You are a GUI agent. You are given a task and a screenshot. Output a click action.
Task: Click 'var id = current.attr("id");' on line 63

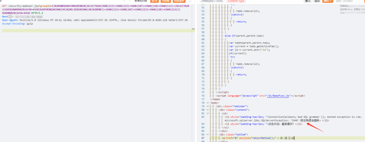point(249,50)
